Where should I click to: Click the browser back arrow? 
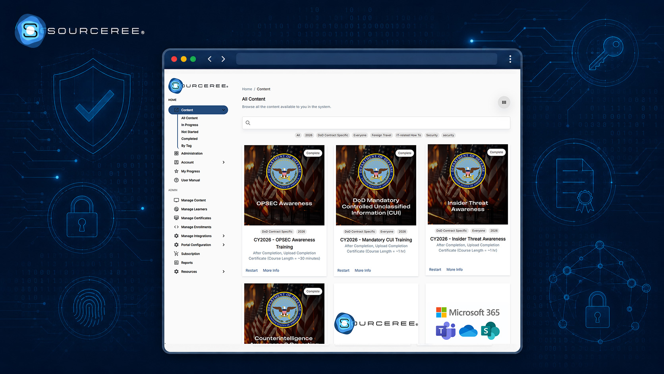pos(210,59)
